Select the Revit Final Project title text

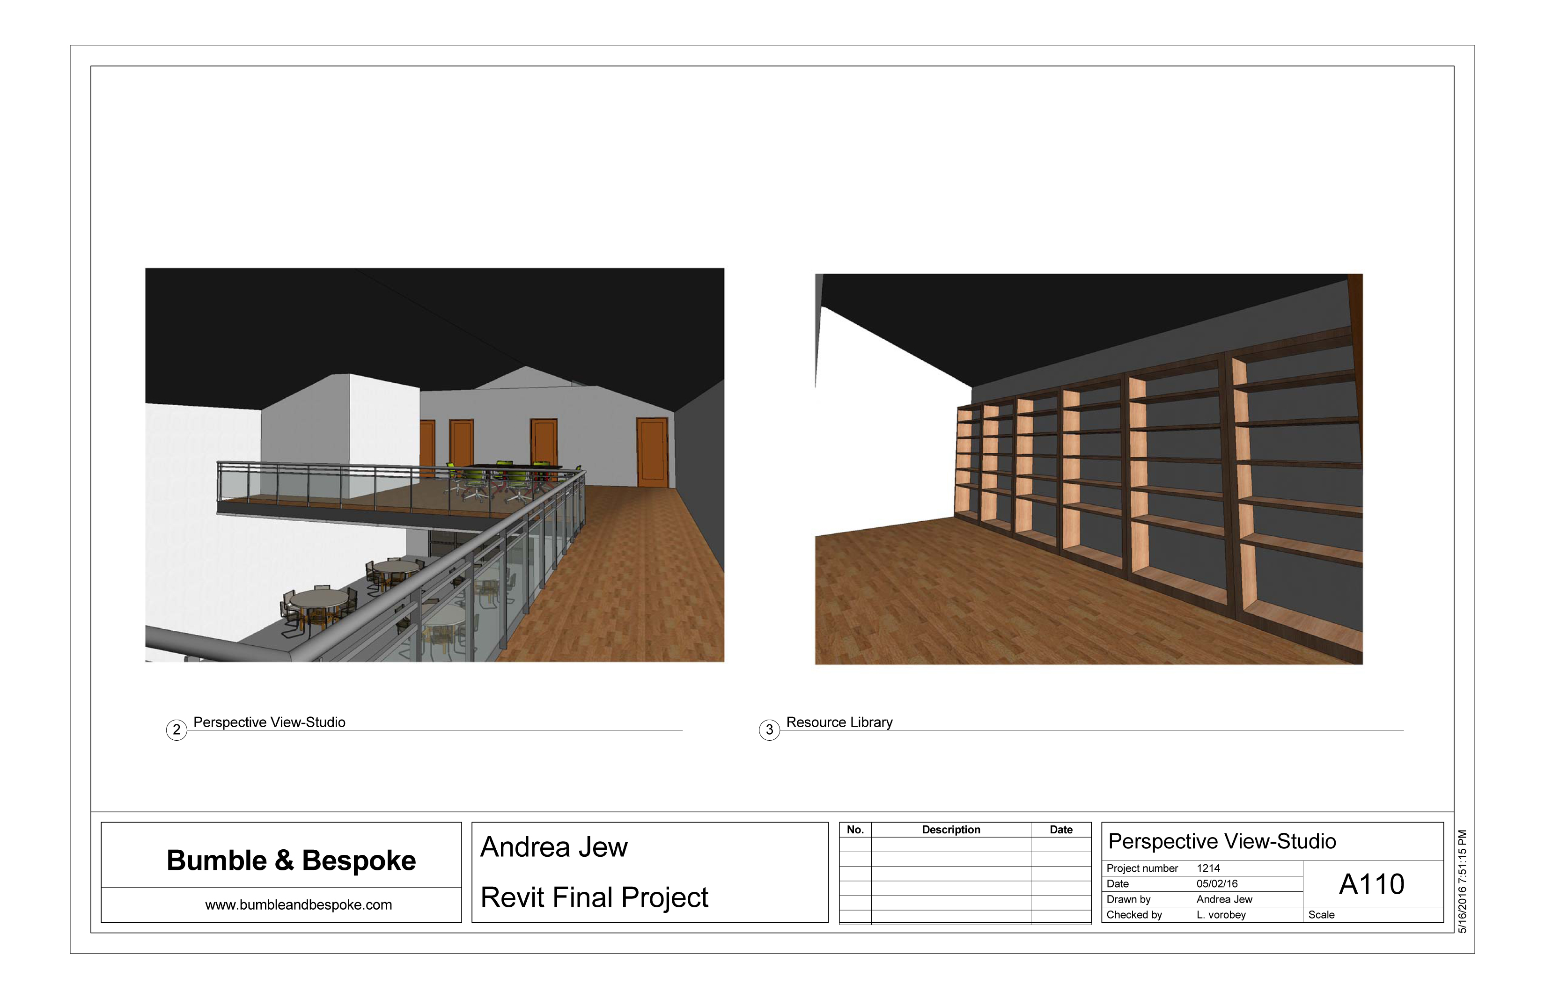coord(594,898)
